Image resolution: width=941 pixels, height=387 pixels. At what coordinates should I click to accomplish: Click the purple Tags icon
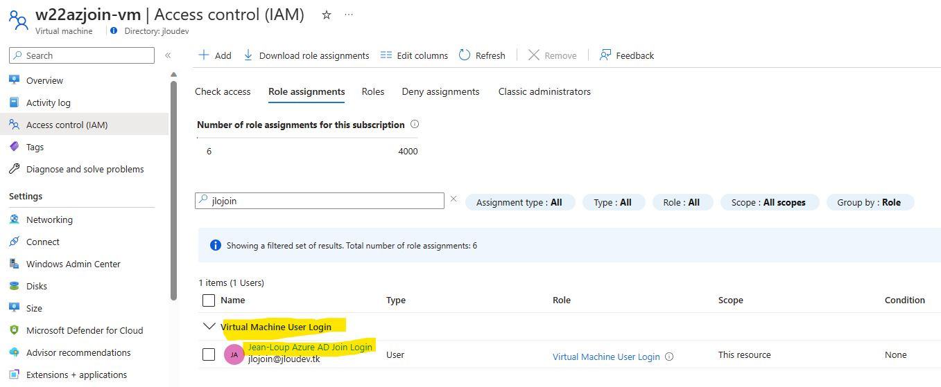click(14, 147)
